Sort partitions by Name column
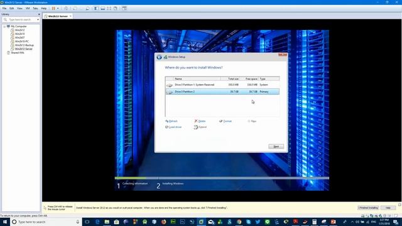The image size is (402, 226). pos(197,79)
